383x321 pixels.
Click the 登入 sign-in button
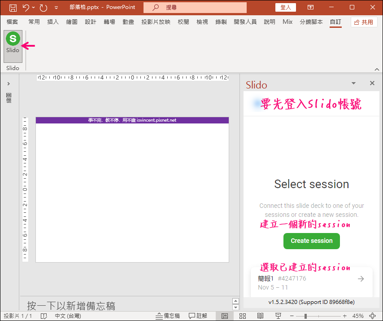(286, 7)
